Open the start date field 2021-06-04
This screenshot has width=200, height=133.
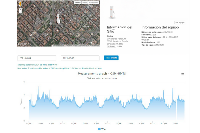(37, 58)
